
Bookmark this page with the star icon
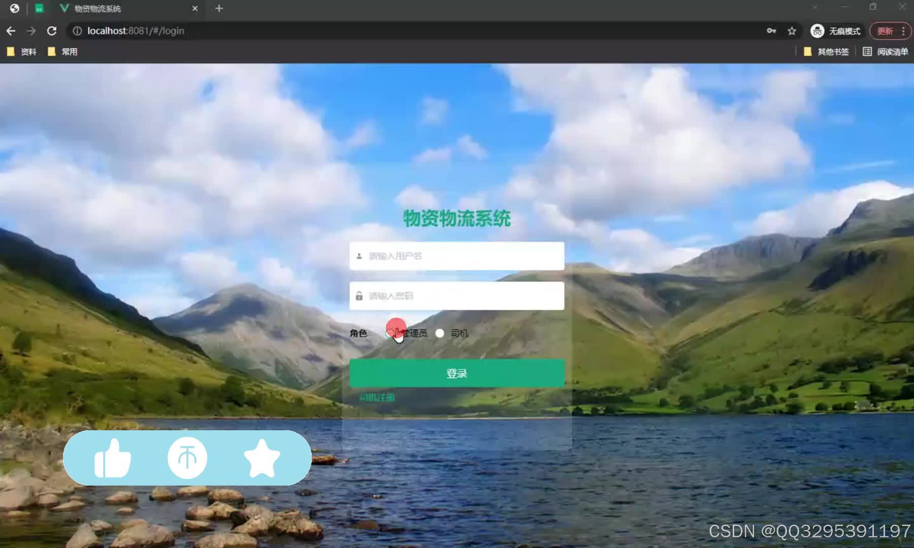(792, 31)
